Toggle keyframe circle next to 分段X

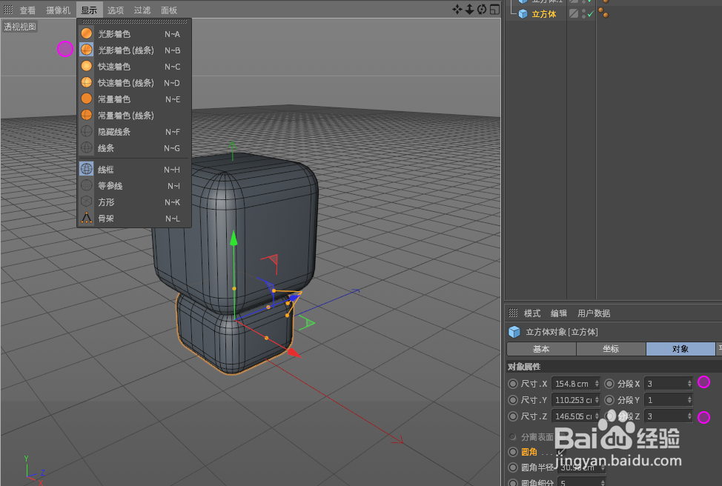point(609,383)
